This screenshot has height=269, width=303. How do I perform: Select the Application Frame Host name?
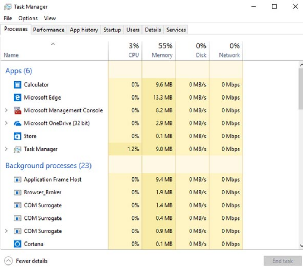coord(53,180)
